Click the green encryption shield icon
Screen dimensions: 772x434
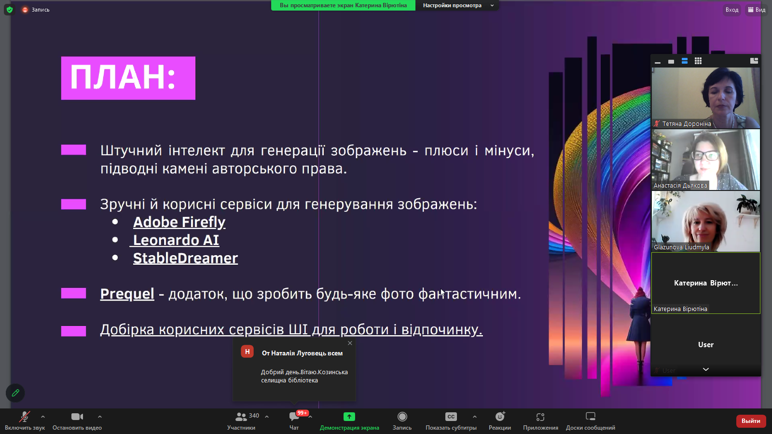click(9, 10)
